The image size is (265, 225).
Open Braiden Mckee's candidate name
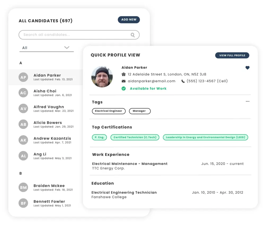49,186
